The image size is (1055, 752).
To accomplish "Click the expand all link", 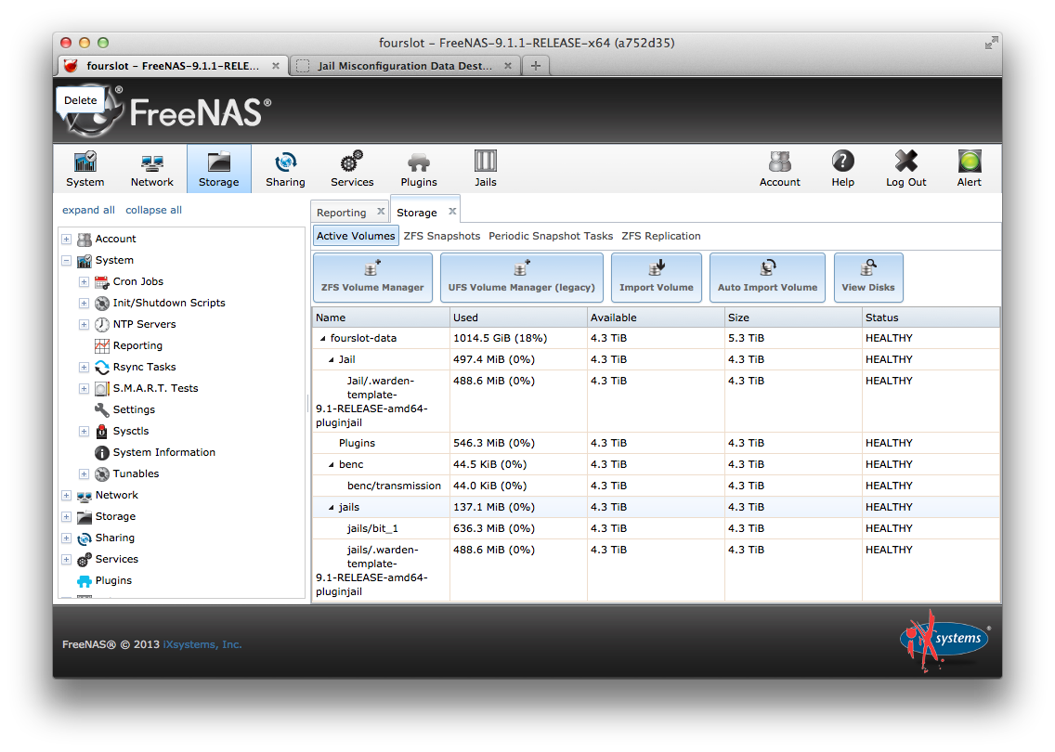I will (89, 210).
